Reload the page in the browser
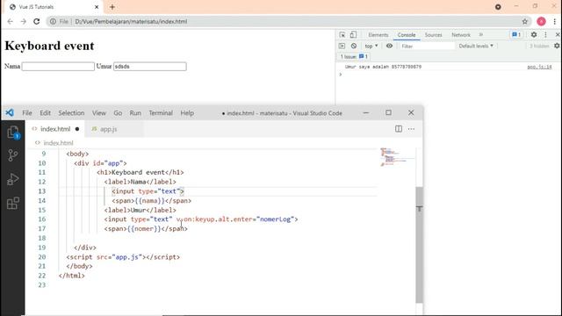The image size is (562, 316). click(x=37, y=21)
